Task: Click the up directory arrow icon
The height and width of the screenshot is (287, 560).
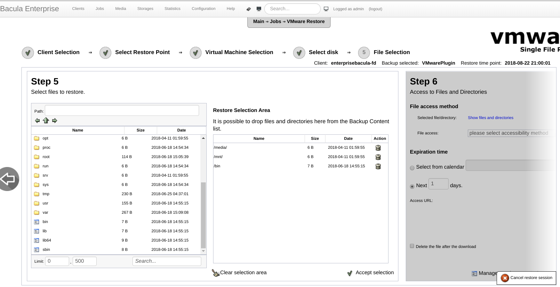Action: pos(46,120)
